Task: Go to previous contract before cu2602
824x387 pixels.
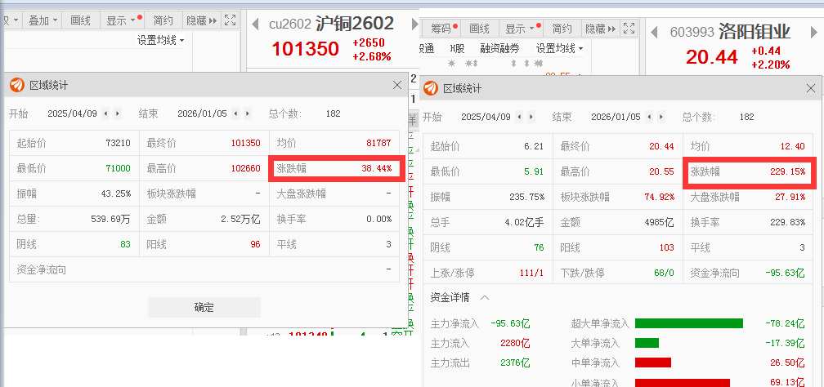Action: click(x=255, y=24)
